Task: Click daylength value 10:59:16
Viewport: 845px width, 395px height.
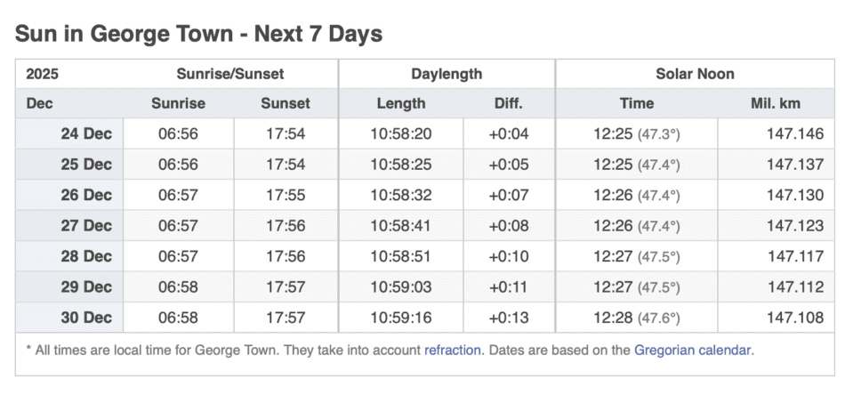Action: coord(401,318)
